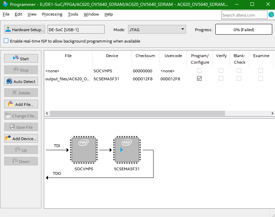Toggle Blank-Check checkbox for 5CSEMA5F31 row
The image size is (275, 217).
[x=239, y=79]
